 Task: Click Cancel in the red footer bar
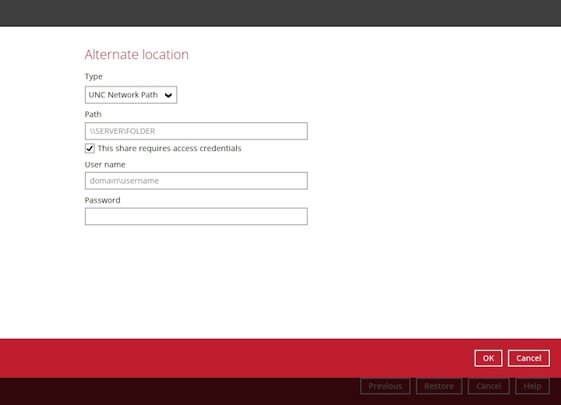tap(528, 358)
